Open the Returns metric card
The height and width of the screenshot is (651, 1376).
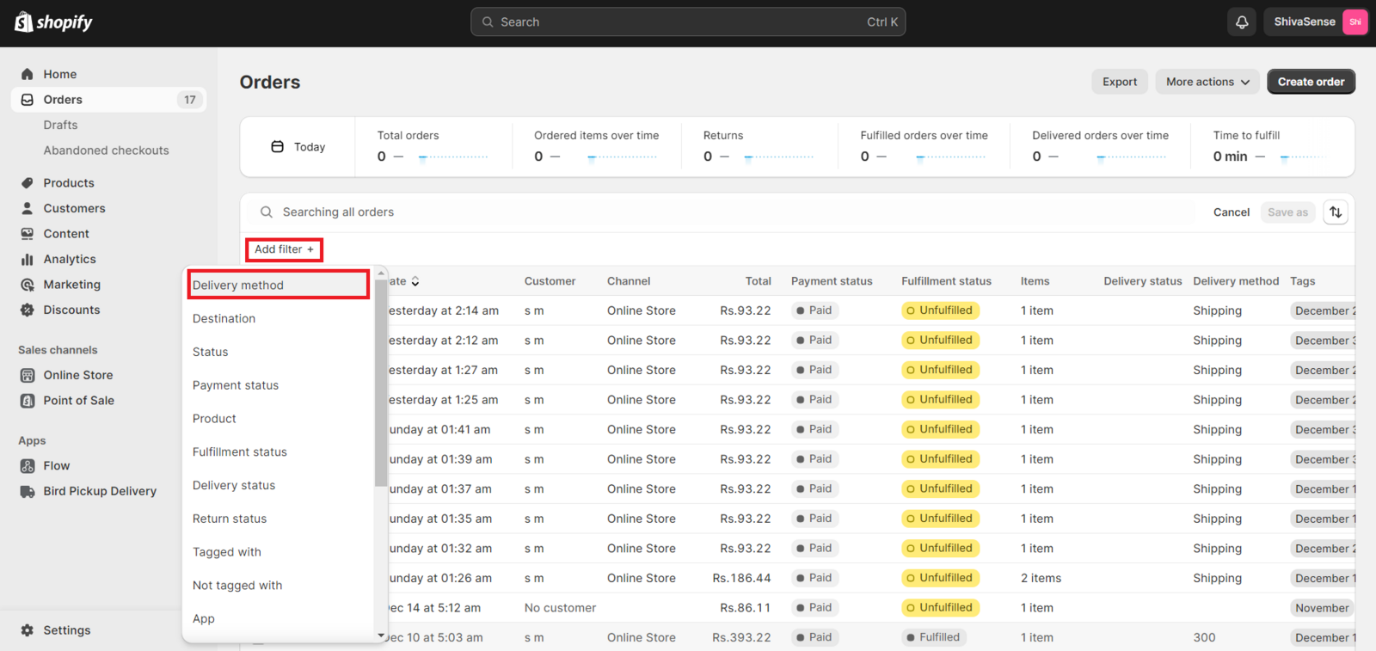pos(760,147)
